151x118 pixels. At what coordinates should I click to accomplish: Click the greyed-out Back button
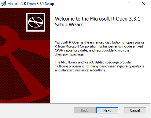85,110
